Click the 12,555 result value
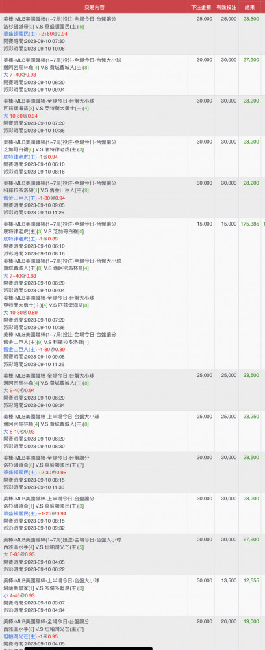This screenshot has height=650, width=265. click(x=251, y=580)
